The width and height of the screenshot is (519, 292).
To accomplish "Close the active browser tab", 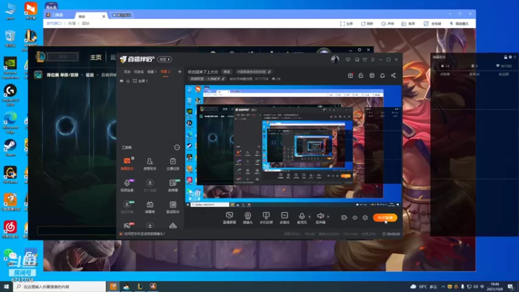I will (104, 16).
